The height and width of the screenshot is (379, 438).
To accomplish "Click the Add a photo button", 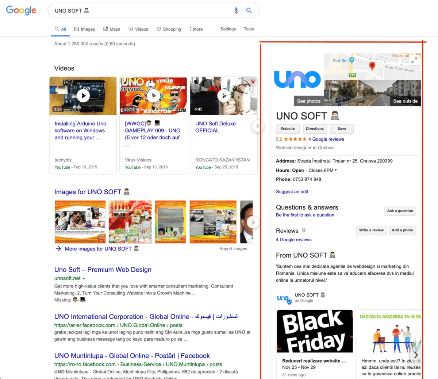I will [402, 230].
